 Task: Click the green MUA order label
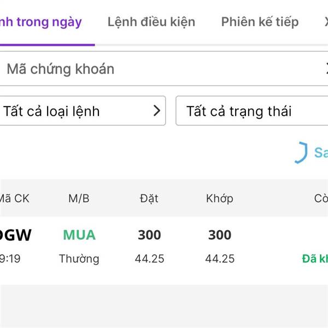tap(79, 235)
